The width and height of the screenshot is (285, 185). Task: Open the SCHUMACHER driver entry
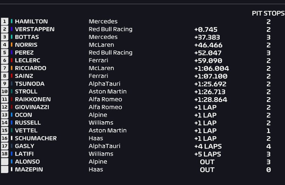[36, 138]
